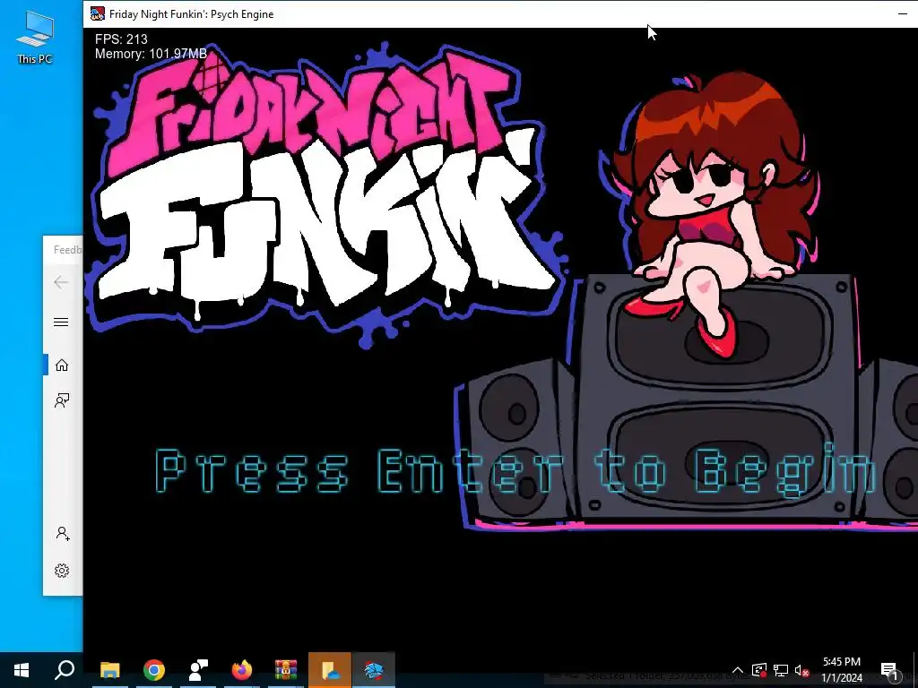Switch to the highlighted orange folder taskbar item
Screen dimensions: 918x688
[x=330, y=670]
